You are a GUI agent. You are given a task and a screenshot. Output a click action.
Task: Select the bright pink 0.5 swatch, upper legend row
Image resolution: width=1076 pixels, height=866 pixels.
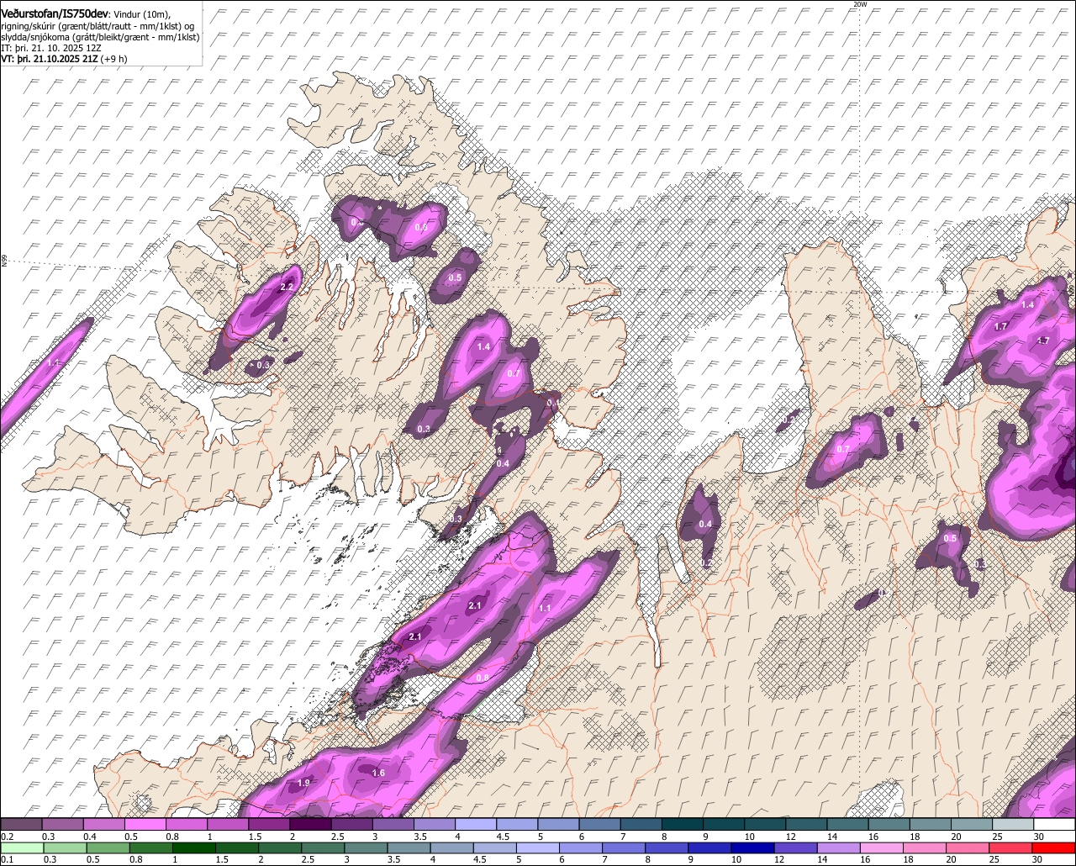(x=145, y=824)
